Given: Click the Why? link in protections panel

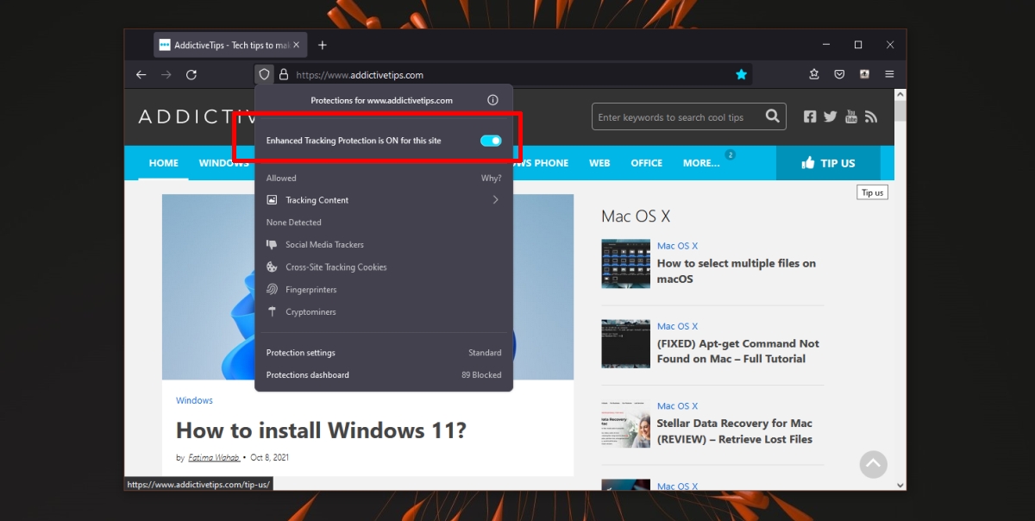Looking at the screenshot, I should (491, 179).
